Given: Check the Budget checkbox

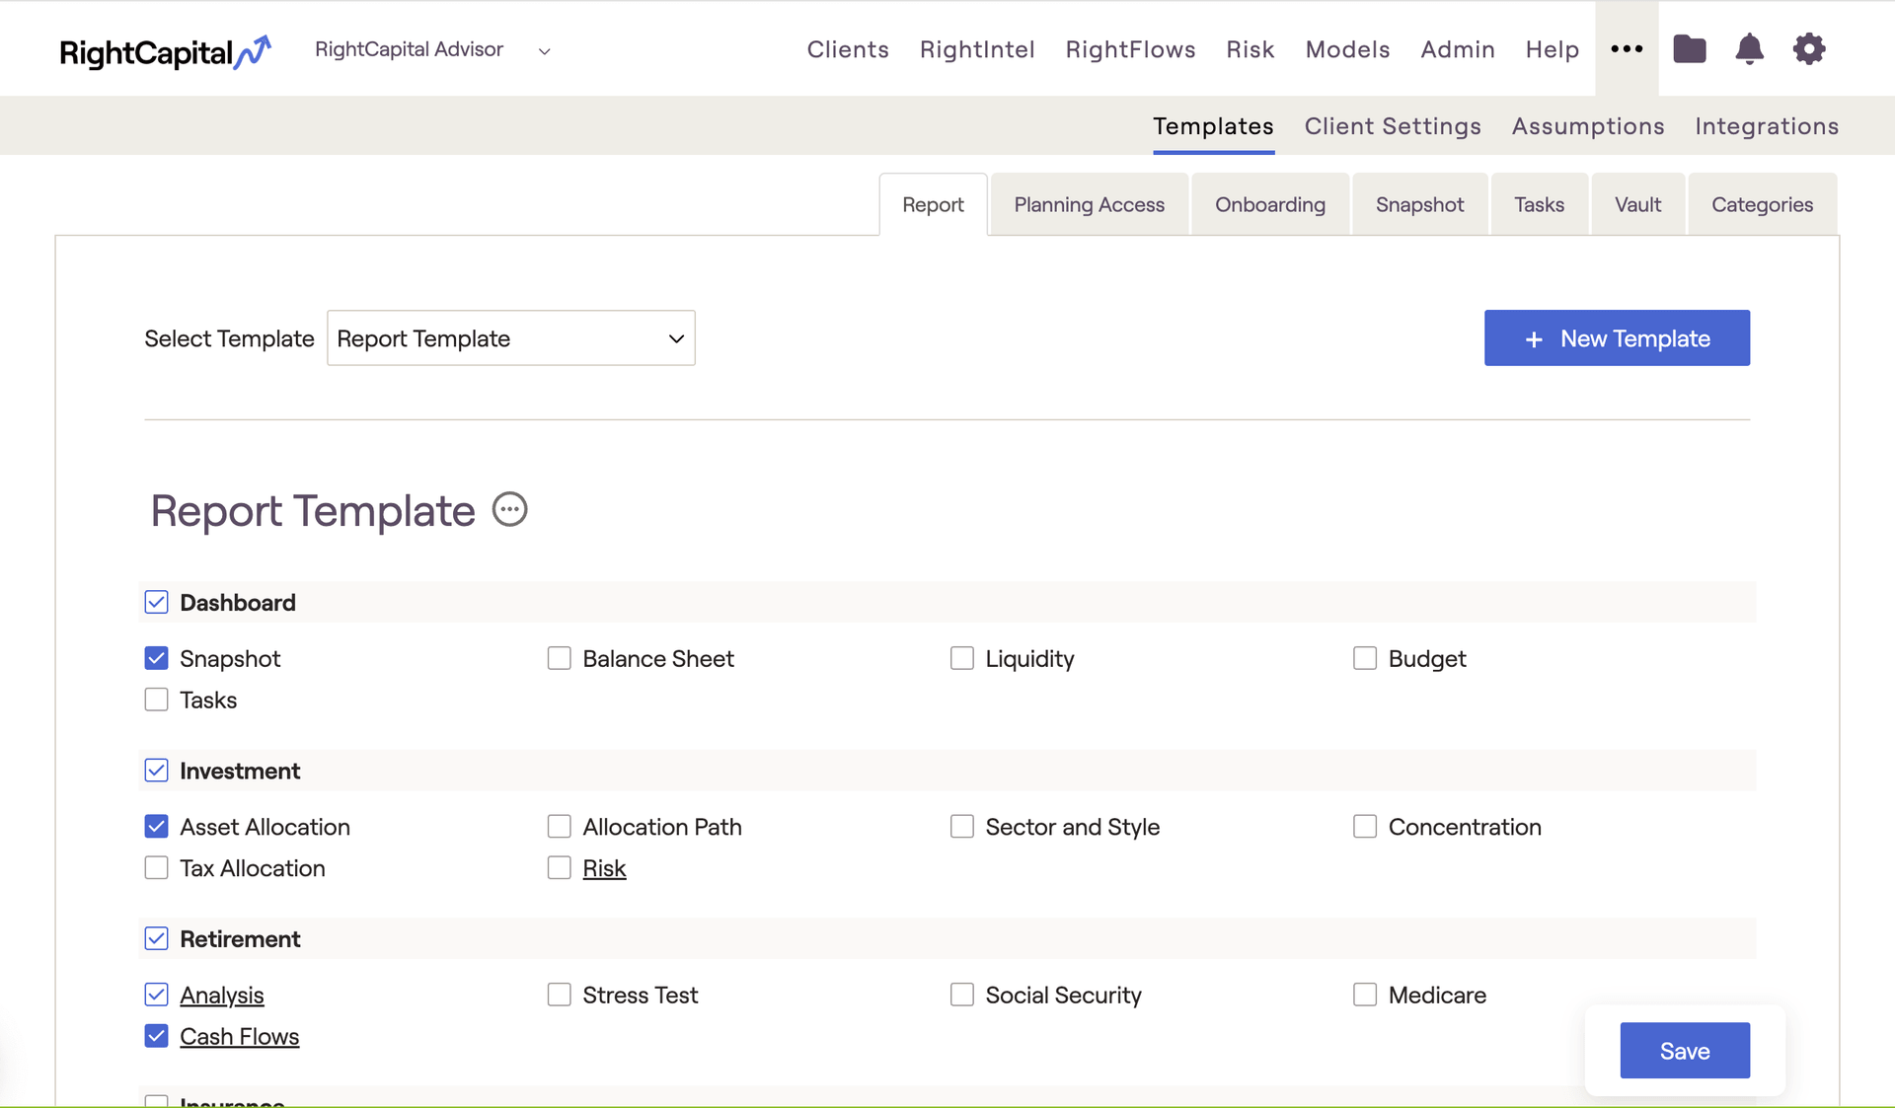Looking at the screenshot, I should coord(1364,658).
